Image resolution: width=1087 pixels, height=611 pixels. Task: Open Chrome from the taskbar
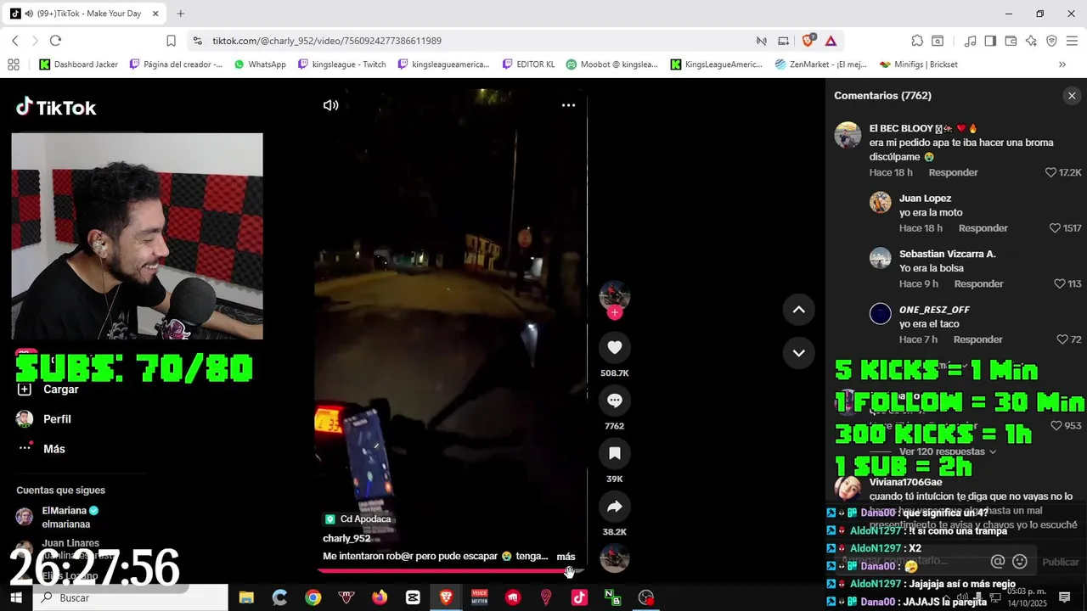click(313, 597)
